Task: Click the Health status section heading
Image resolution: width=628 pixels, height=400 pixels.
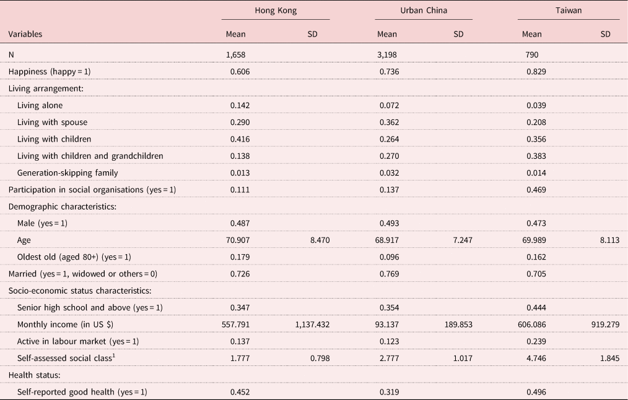Action: pyautogui.click(x=34, y=375)
